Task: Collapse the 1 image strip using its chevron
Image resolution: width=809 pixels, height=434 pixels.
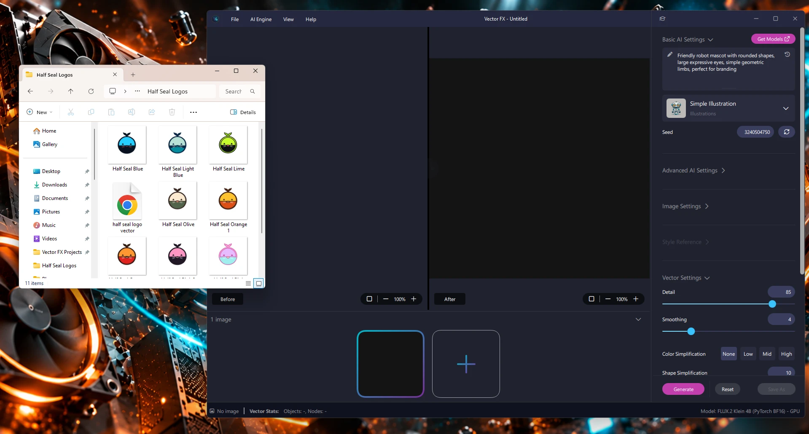Action: coord(638,320)
